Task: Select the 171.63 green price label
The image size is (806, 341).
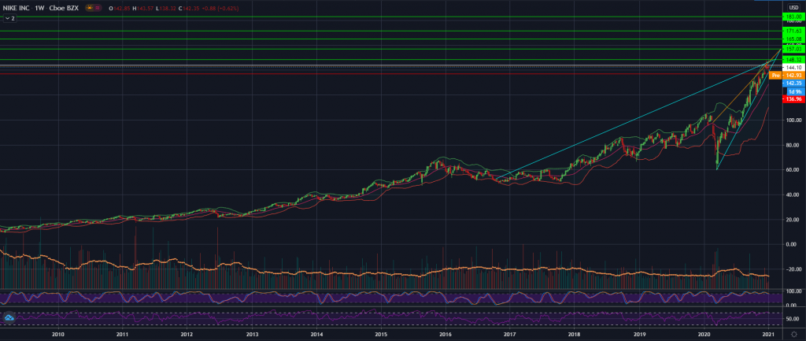Action: 793,32
